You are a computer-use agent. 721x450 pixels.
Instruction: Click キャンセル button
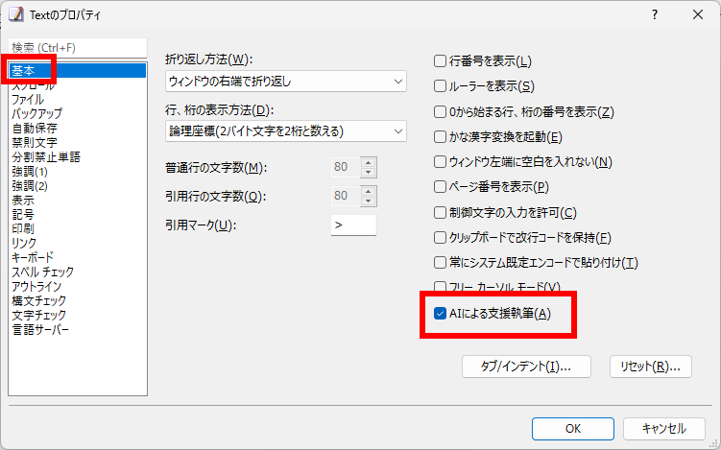tap(664, 429)
